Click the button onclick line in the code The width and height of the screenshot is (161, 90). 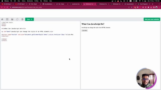click(37, 34)
